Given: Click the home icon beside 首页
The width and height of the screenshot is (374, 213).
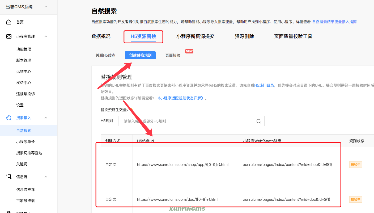Looking at the screenshot, I should tap(9, 22).
